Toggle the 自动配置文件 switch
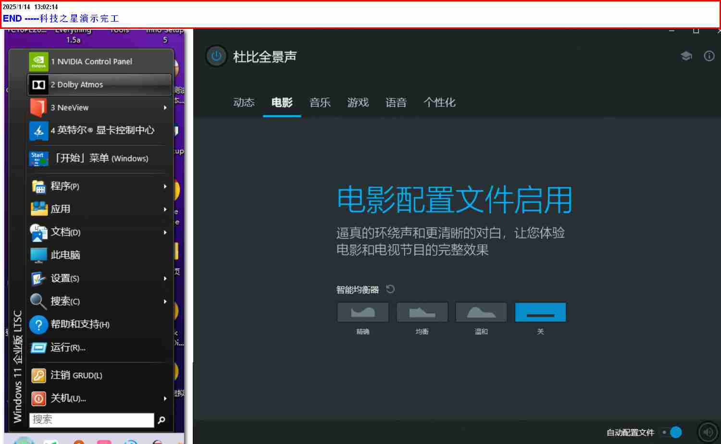Viewport: 721px width, 444px height. pos(671,432)
